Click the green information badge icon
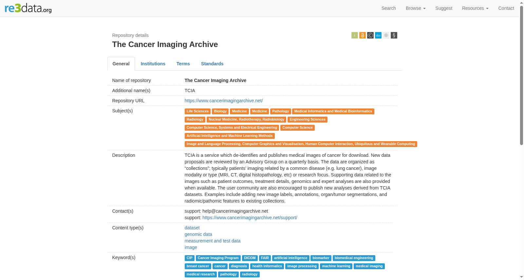 click(x=354, y=35)
